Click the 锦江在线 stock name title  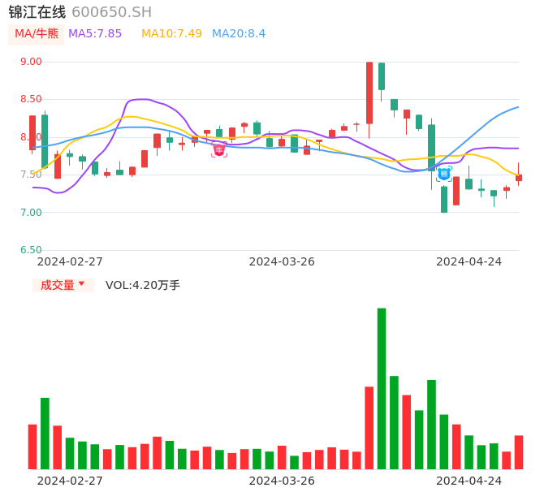[x=37, y=12]
